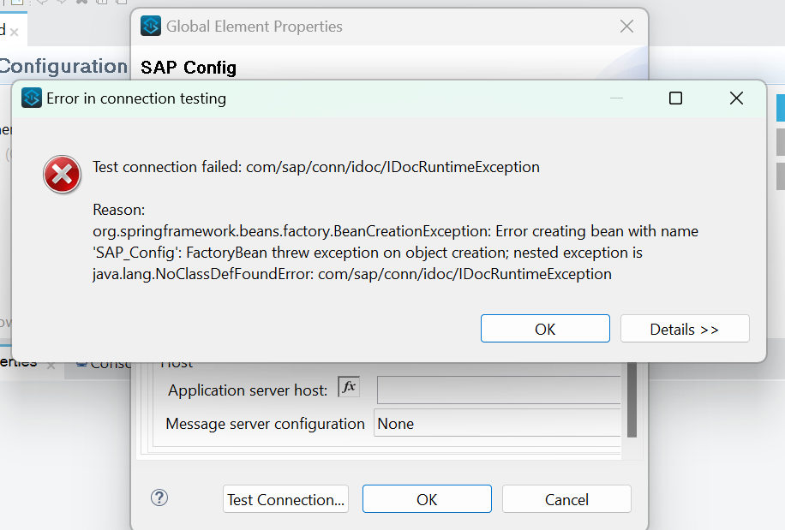Screen dimensions: 785x530
Task: Close the Global Element Properties window
Action: point(626,27)
